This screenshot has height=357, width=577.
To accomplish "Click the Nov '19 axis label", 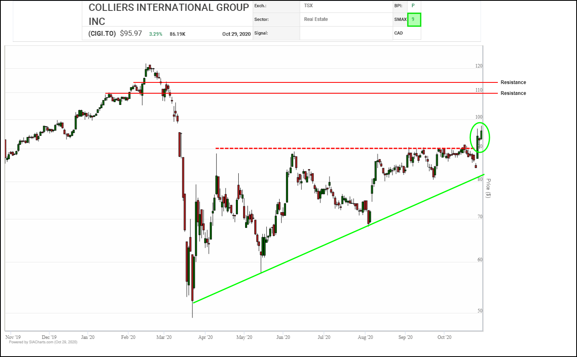I will (x=13, y=337).
